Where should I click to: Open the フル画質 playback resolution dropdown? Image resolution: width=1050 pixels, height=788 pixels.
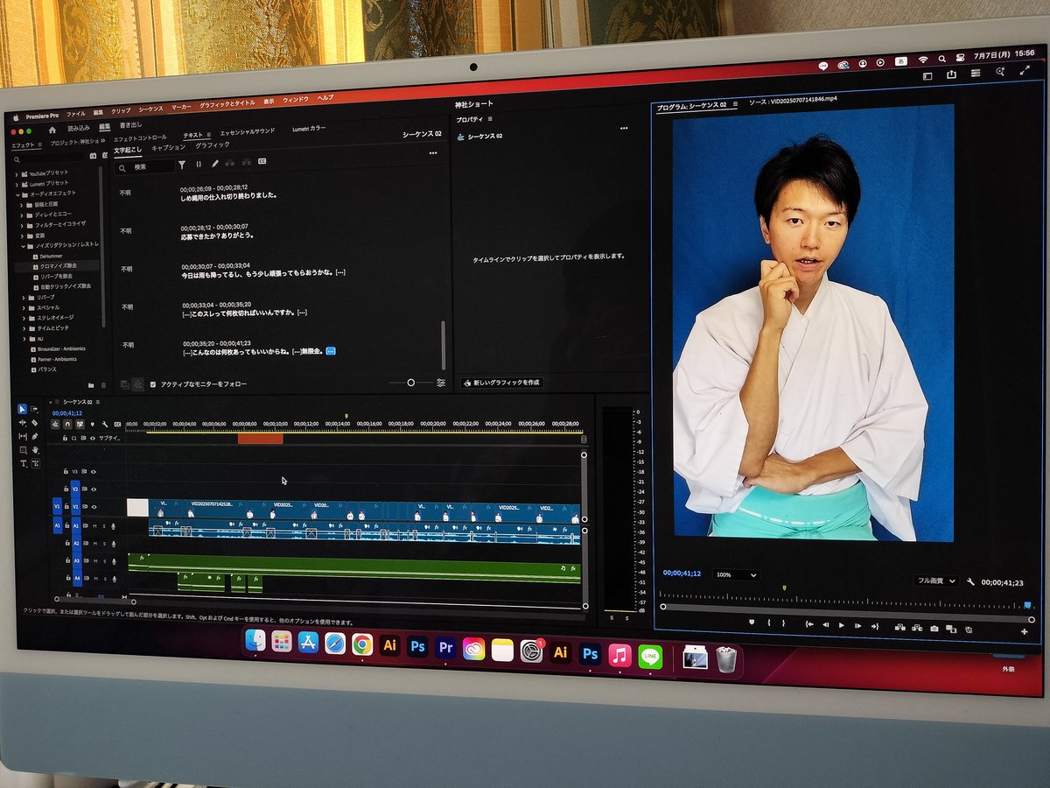935,580
